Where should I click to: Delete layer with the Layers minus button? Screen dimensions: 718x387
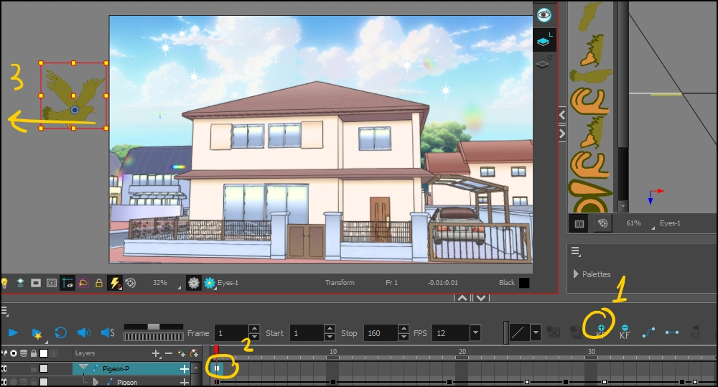[169, 353]
